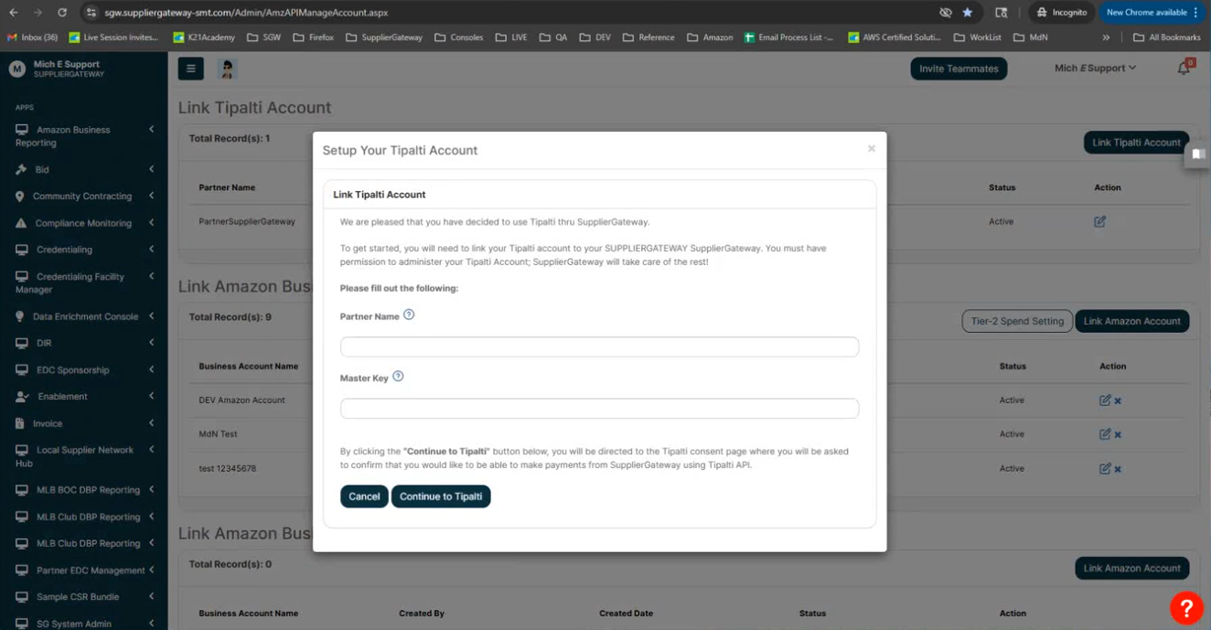
Task: Open the notifications bell
Action: pyautogui.click(x=1183, y=69)
